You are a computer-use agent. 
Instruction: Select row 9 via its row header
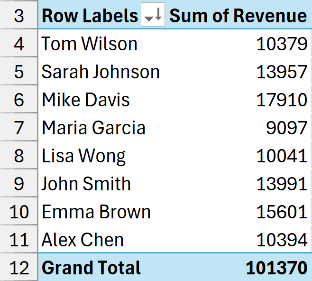click(18, 183)
